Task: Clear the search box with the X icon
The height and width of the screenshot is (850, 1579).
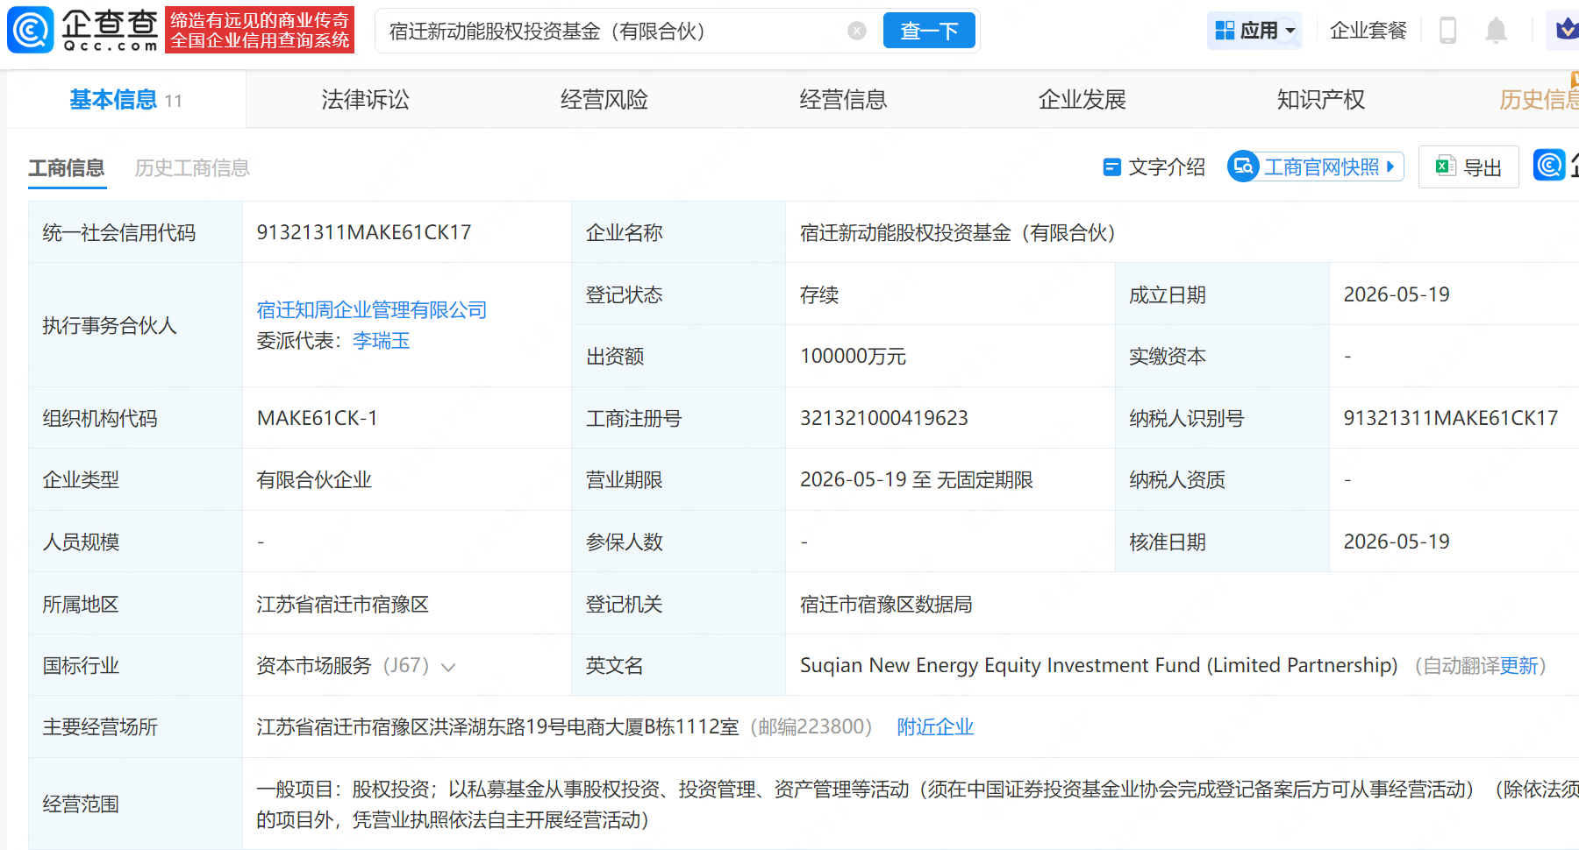Action: tap(857, 32)
